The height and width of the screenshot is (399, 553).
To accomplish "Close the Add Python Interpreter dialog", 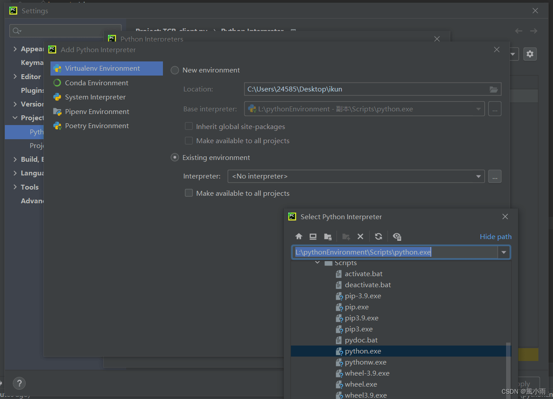I will click(x=497, y=50).
